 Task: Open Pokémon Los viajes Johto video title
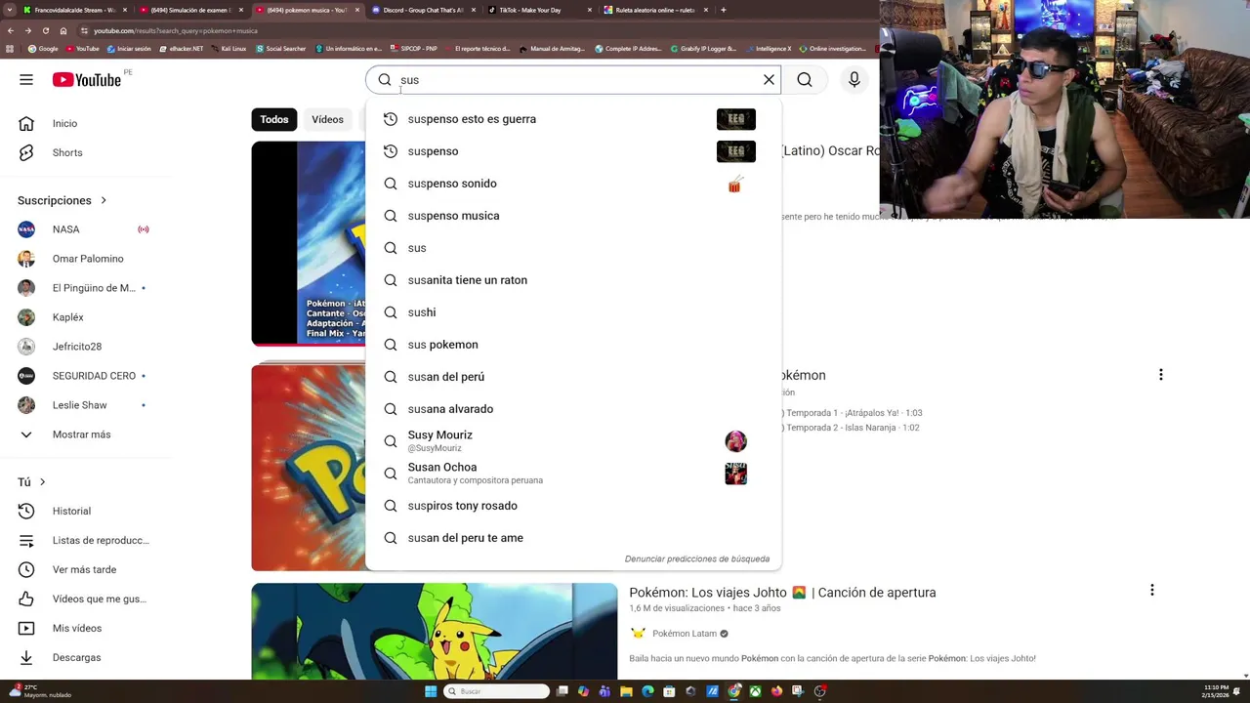[782, 593]
